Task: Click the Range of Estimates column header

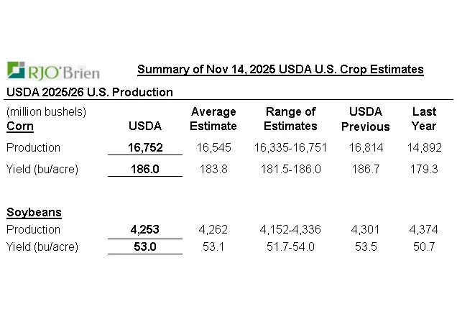Action: [291, 119]
